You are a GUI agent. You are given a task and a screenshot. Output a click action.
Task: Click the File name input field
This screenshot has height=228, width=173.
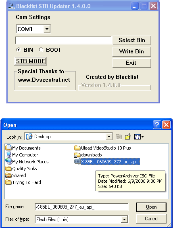(x=81, y=207)
